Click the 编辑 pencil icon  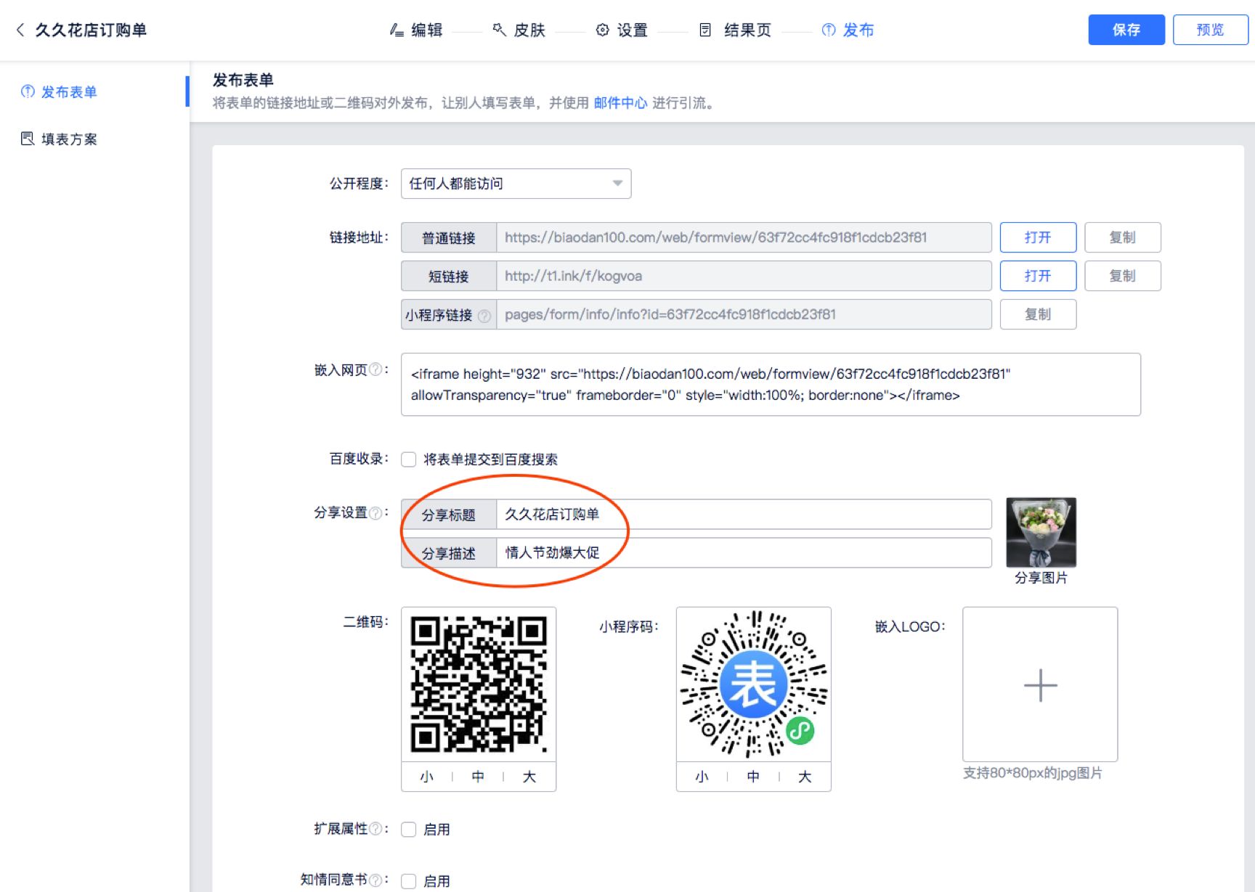[394, 30]
